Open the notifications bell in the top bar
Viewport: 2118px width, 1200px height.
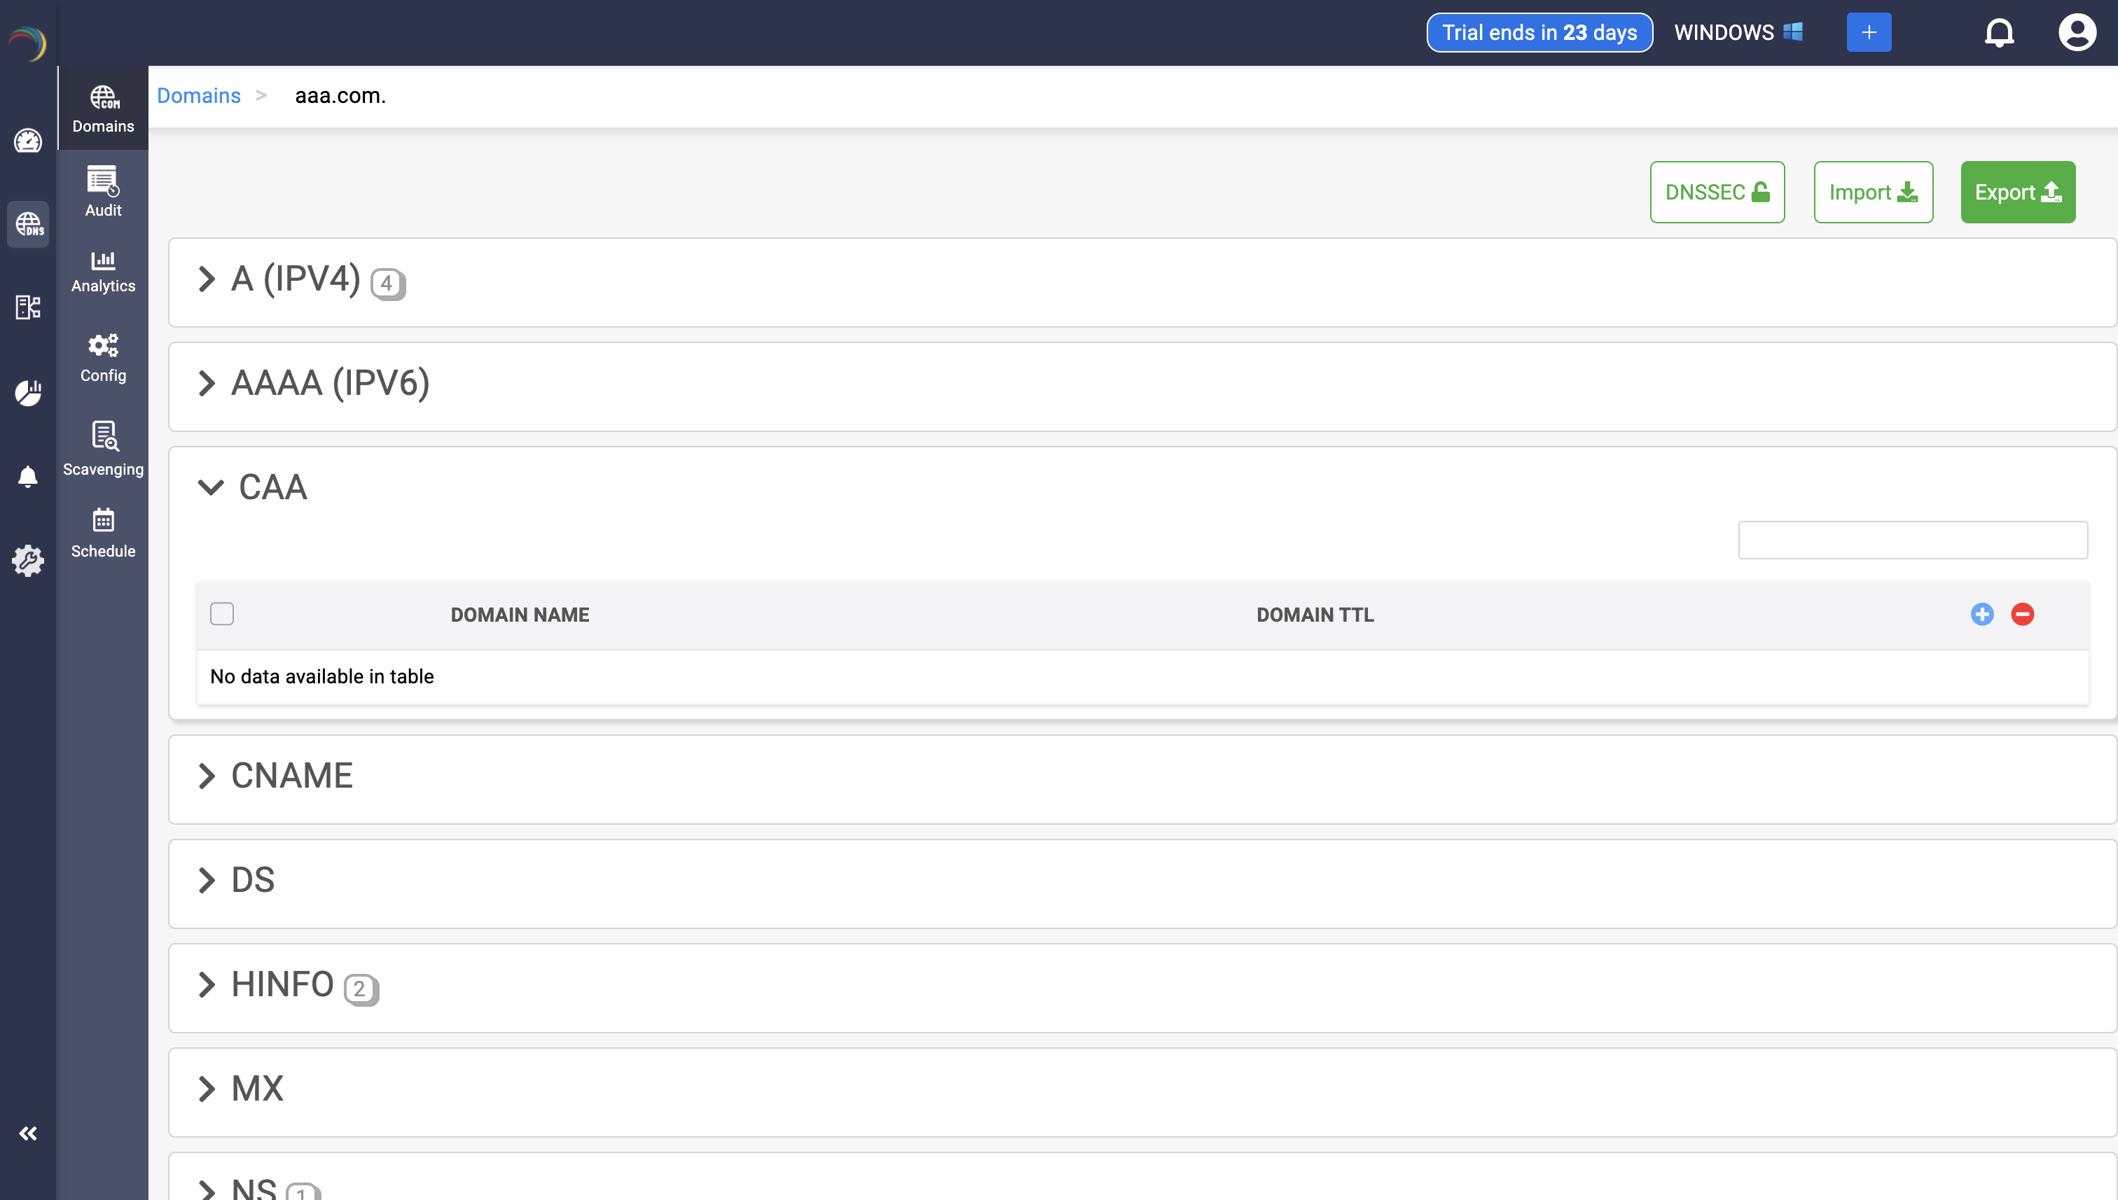point(1998,33)
